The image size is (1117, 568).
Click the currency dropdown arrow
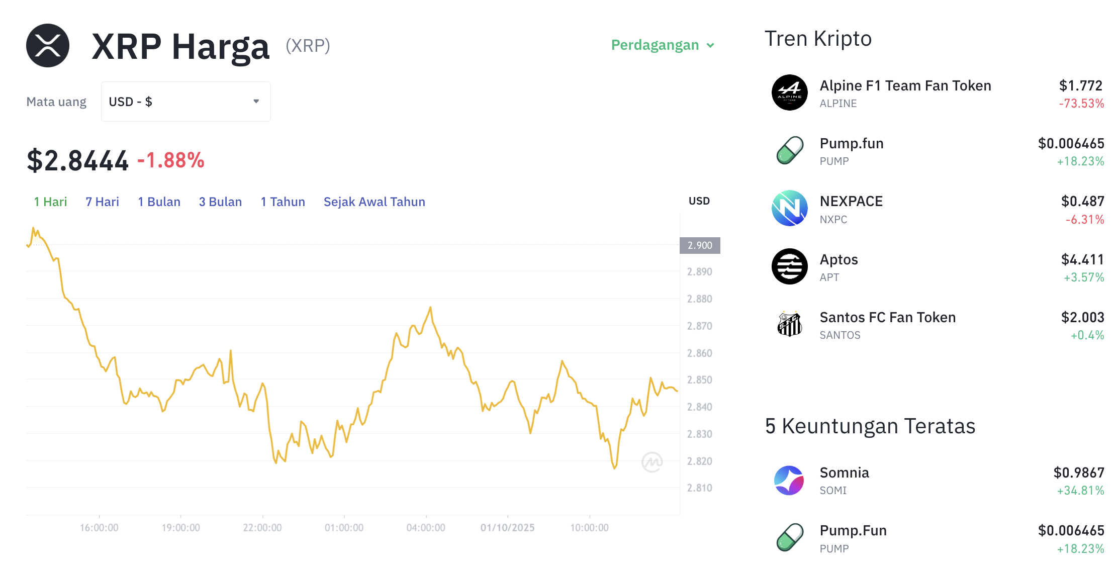coord(256,102)
